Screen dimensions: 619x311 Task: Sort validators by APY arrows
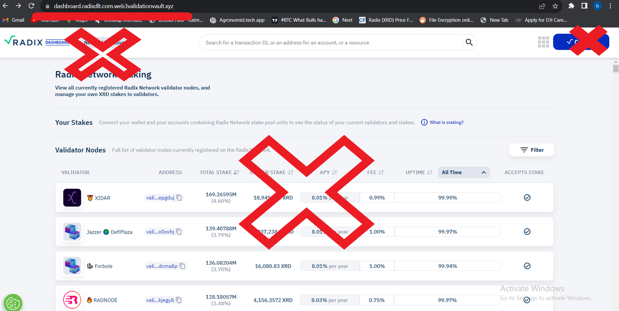[x=334, y=172]
